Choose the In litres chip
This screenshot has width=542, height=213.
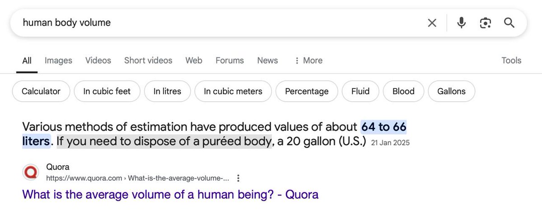(x=167, y=91)
